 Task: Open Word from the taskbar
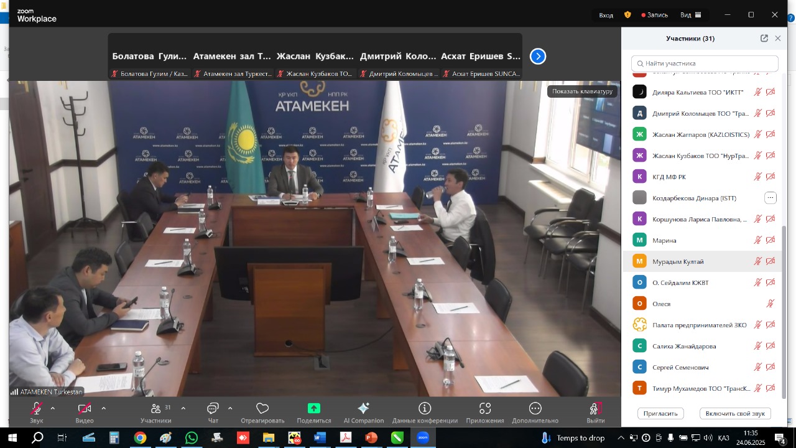[x=320, y=438]
